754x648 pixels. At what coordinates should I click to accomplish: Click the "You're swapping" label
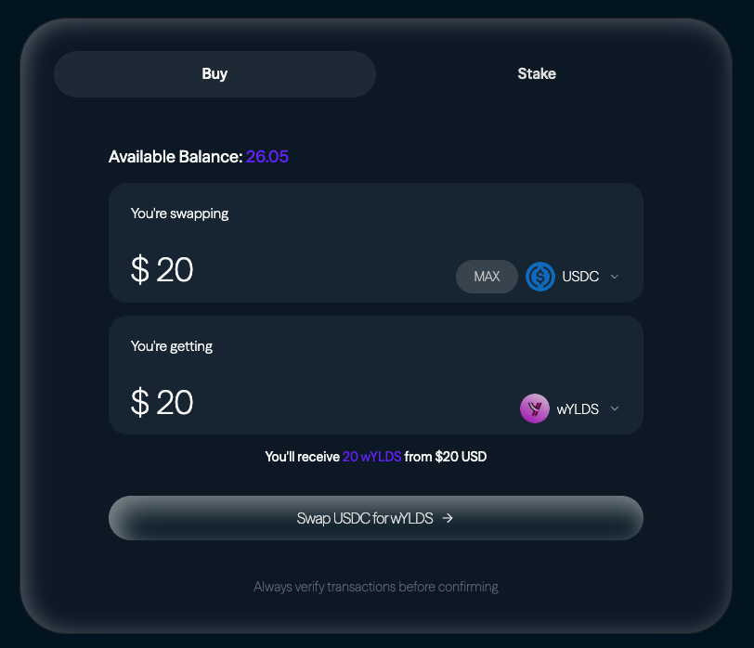179,214
